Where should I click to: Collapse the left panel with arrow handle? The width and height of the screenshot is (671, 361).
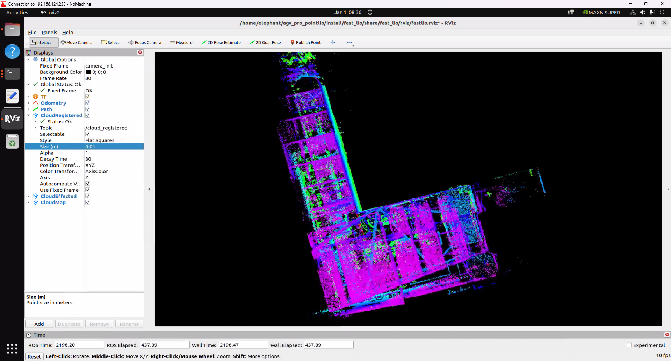(x=149, y=189)
